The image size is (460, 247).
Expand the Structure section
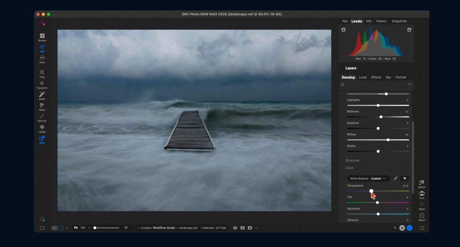[x=352, y=160]
